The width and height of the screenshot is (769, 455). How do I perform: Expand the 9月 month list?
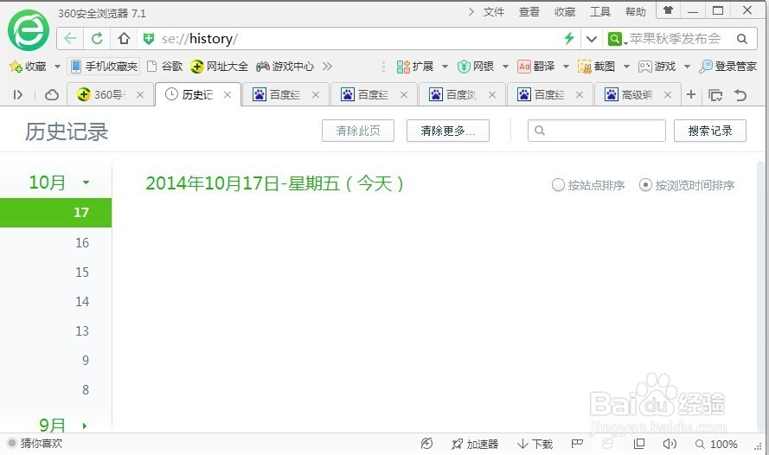coord(85,426)
